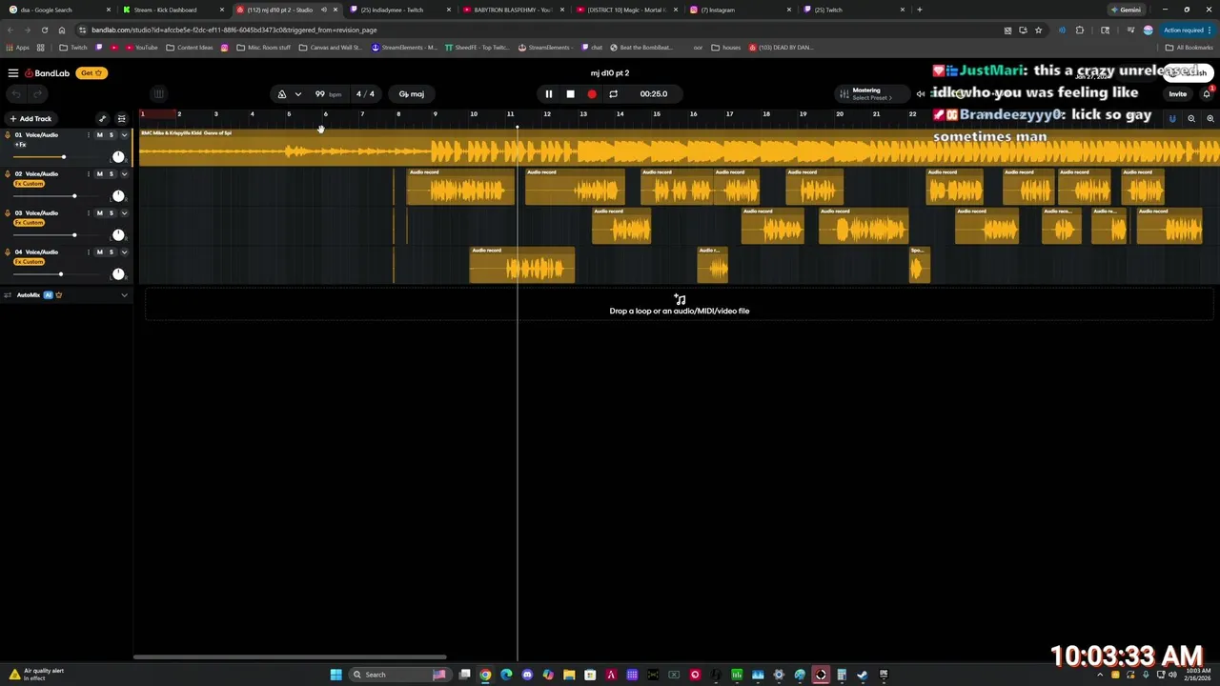Zoom out the timeline with the magnifier
This screenshot has width=1220, height=686.
pyautogui.click(x=1191, y=119)
